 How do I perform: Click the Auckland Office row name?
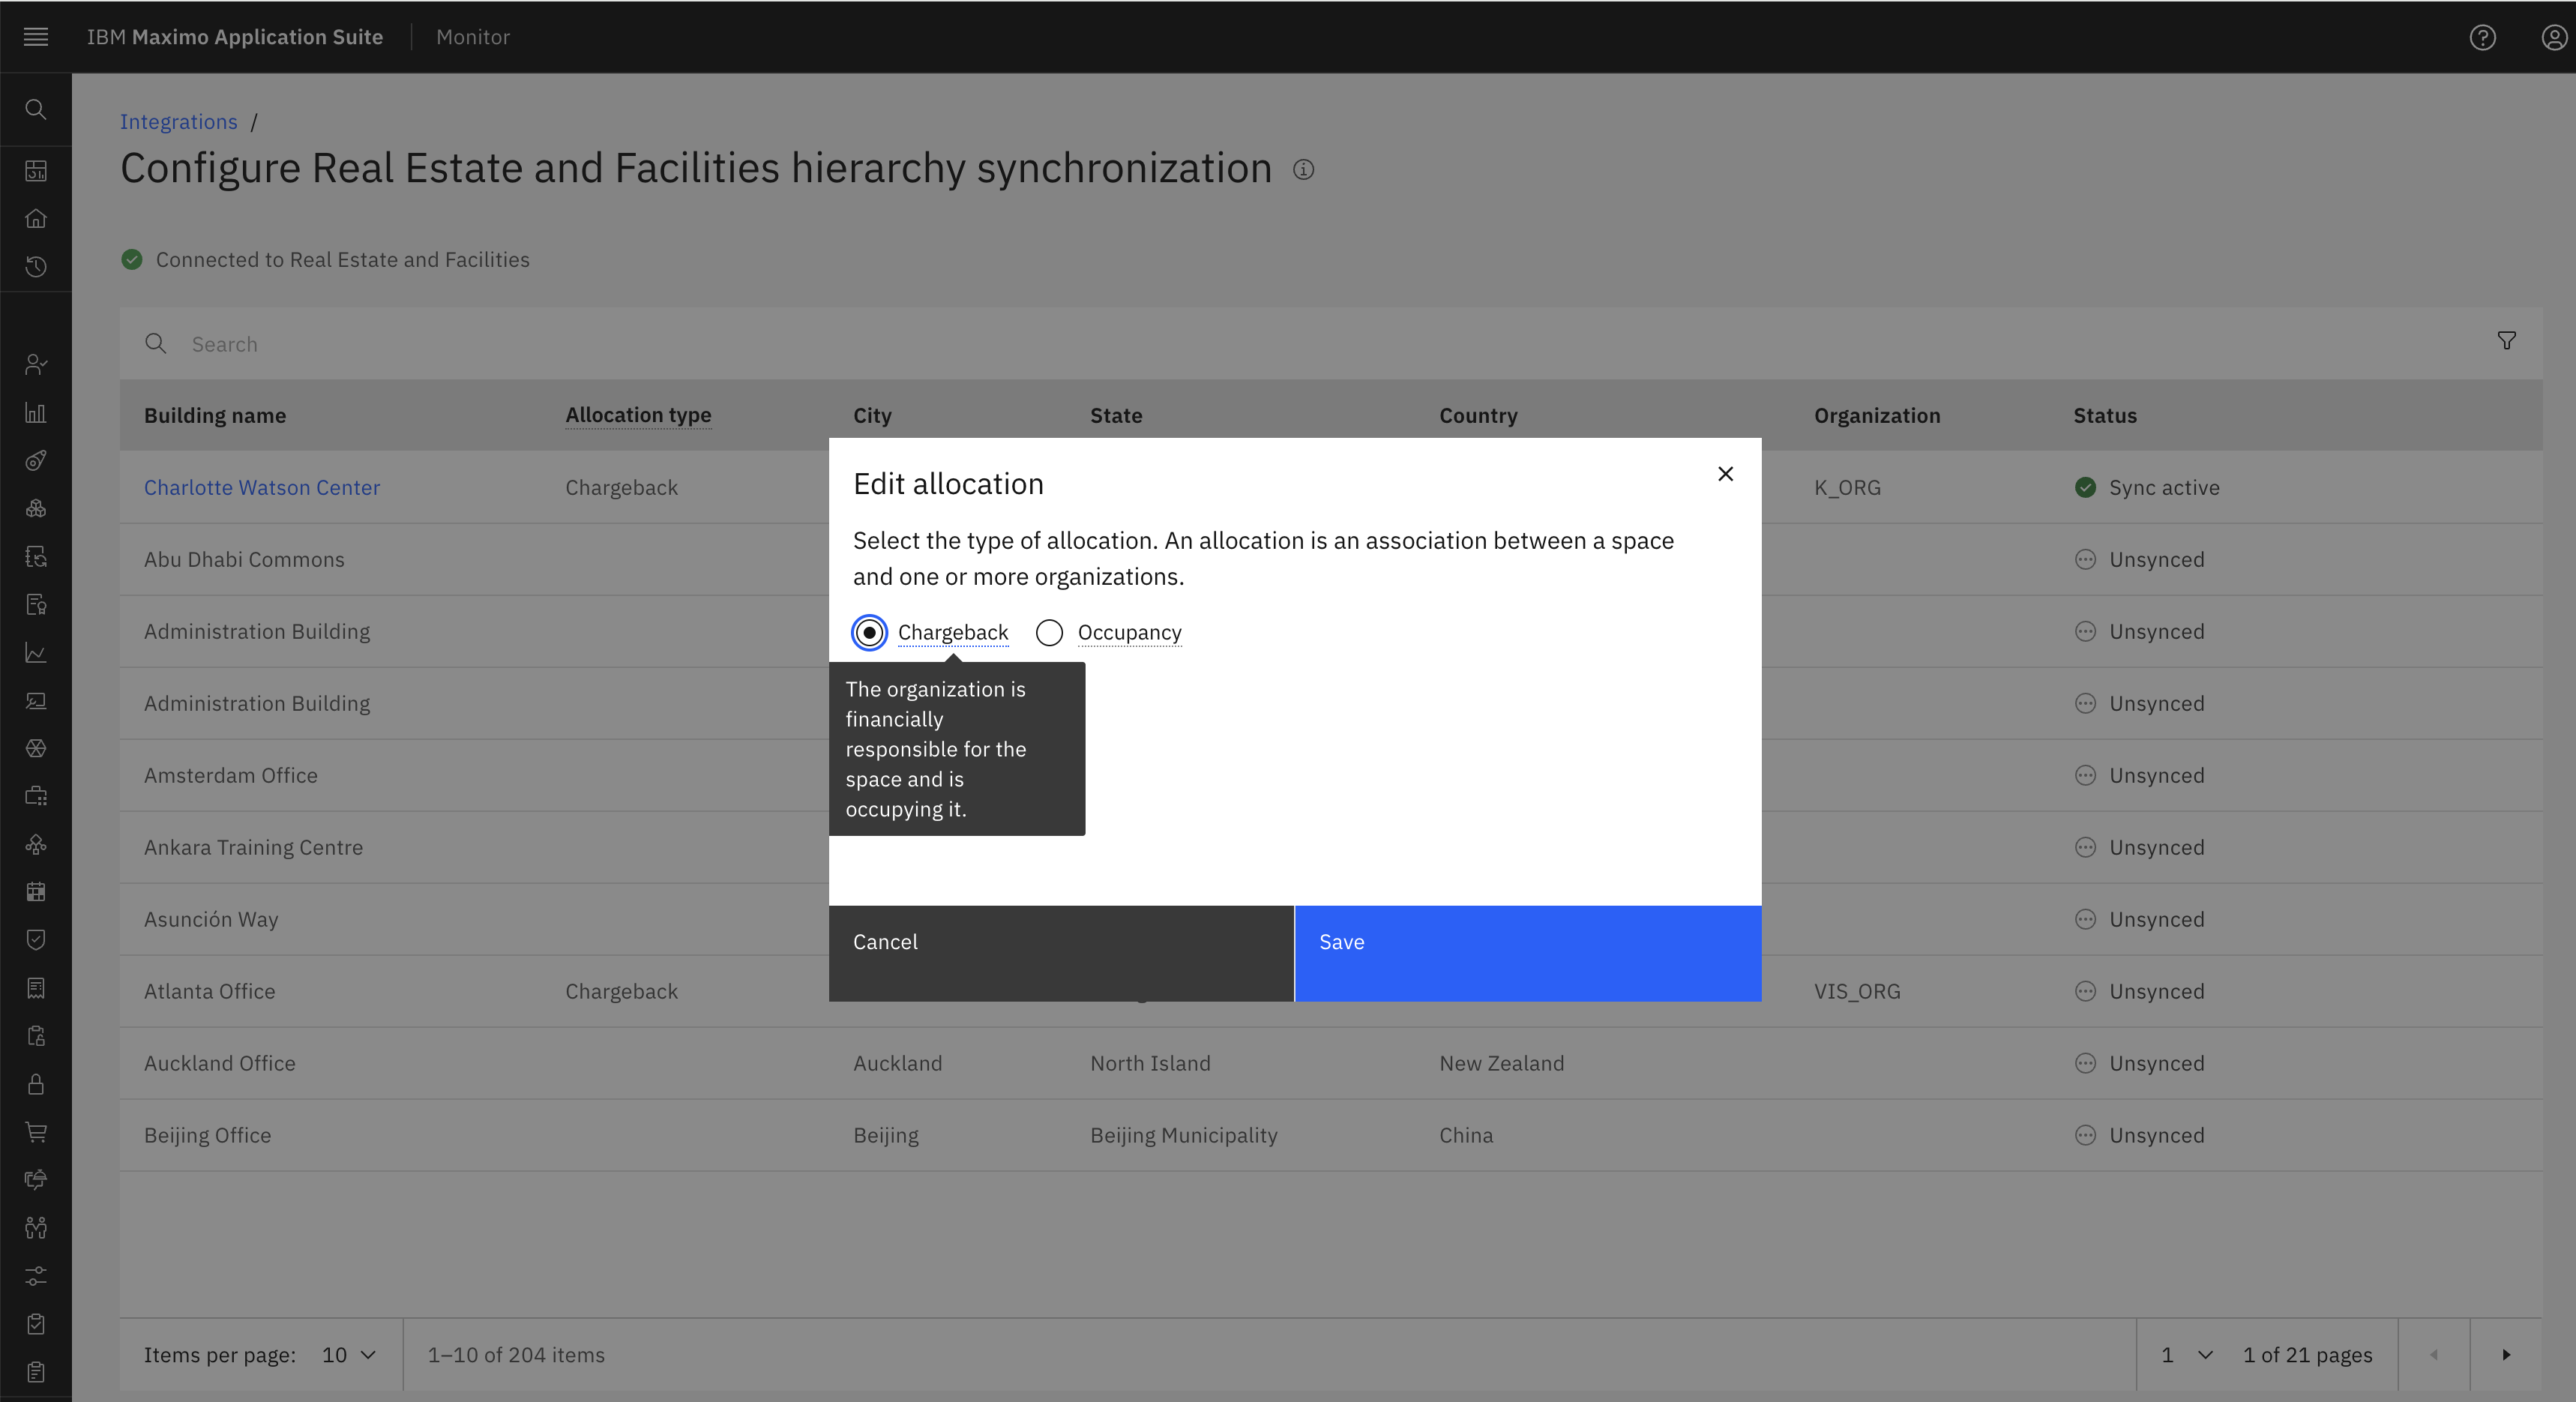point(220,1064)
